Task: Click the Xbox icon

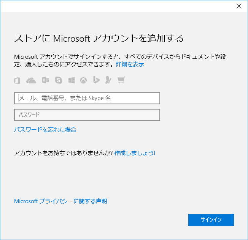Action: 83,80
